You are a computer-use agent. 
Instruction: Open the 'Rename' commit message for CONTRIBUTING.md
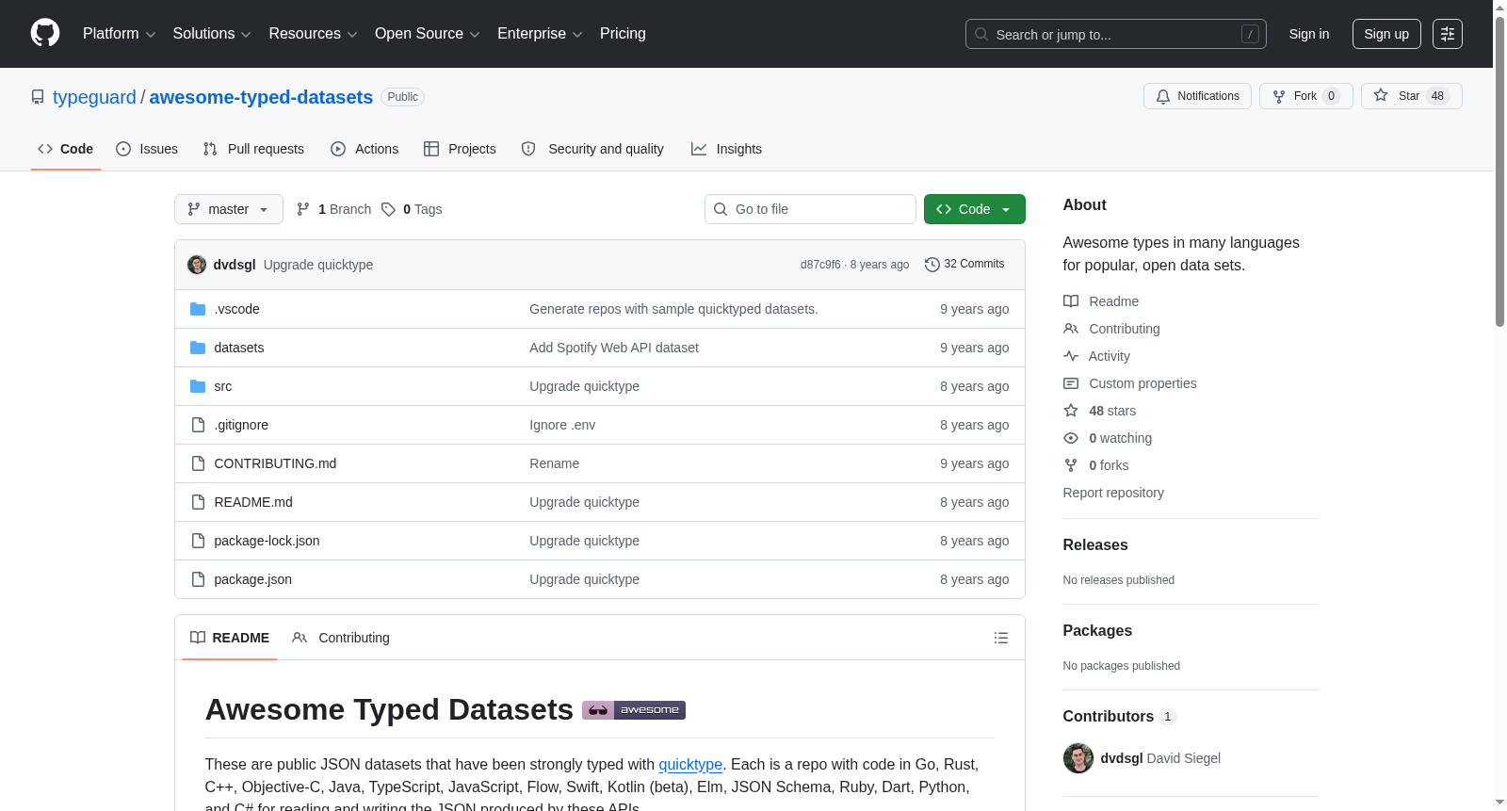pos(555,463)
